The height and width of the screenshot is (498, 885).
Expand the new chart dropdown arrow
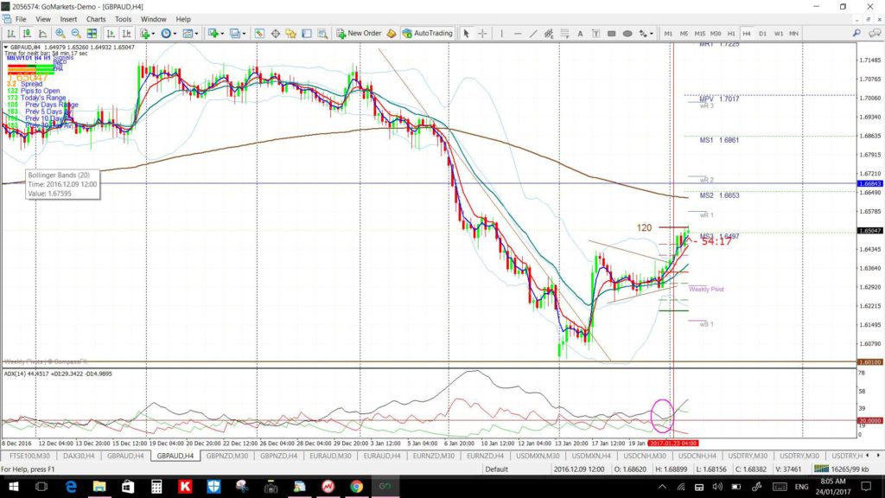[222, 34]
